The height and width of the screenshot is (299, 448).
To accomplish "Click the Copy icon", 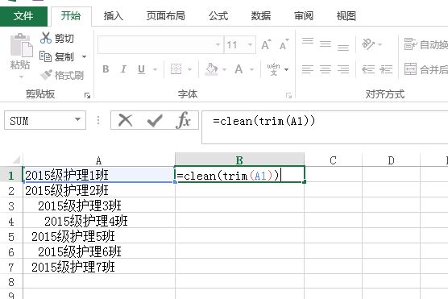I will click(45, 56).
